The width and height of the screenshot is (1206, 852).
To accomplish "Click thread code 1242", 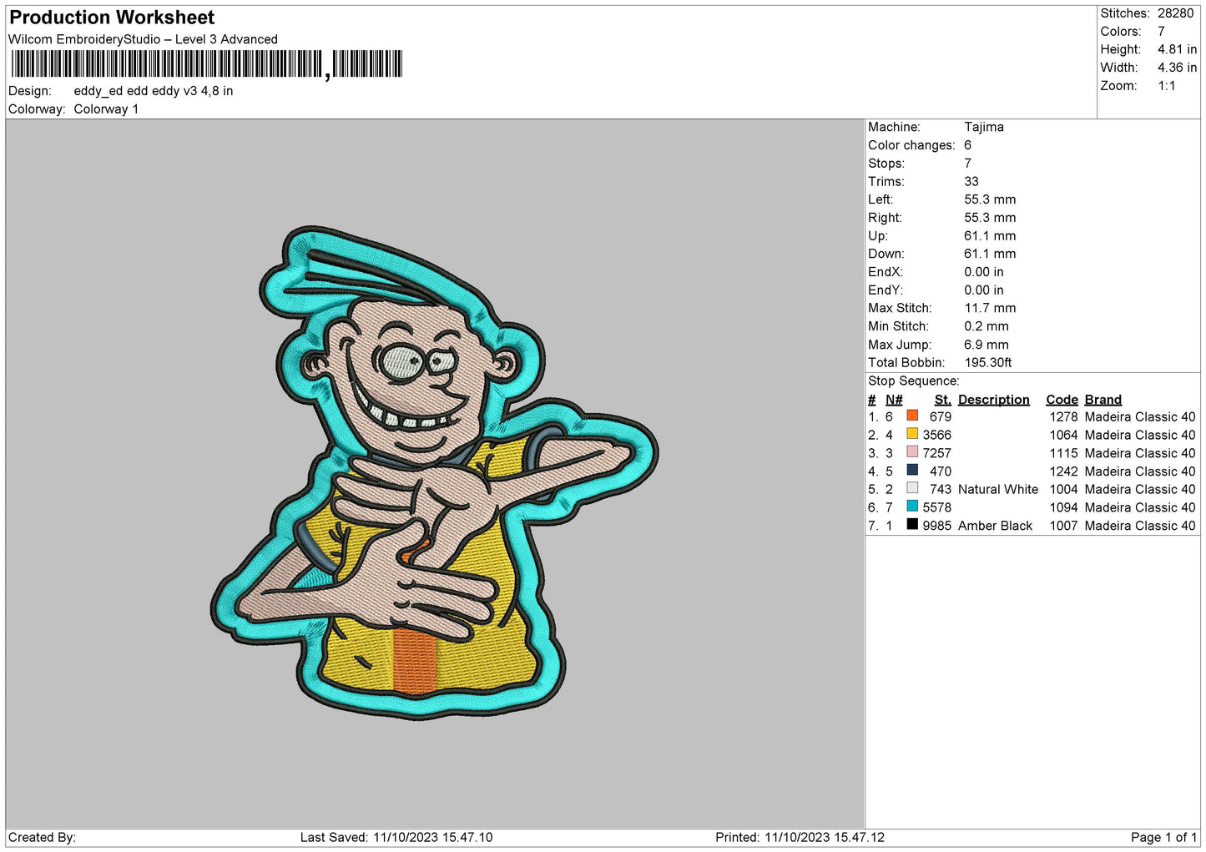I will tap(1064, 471).
